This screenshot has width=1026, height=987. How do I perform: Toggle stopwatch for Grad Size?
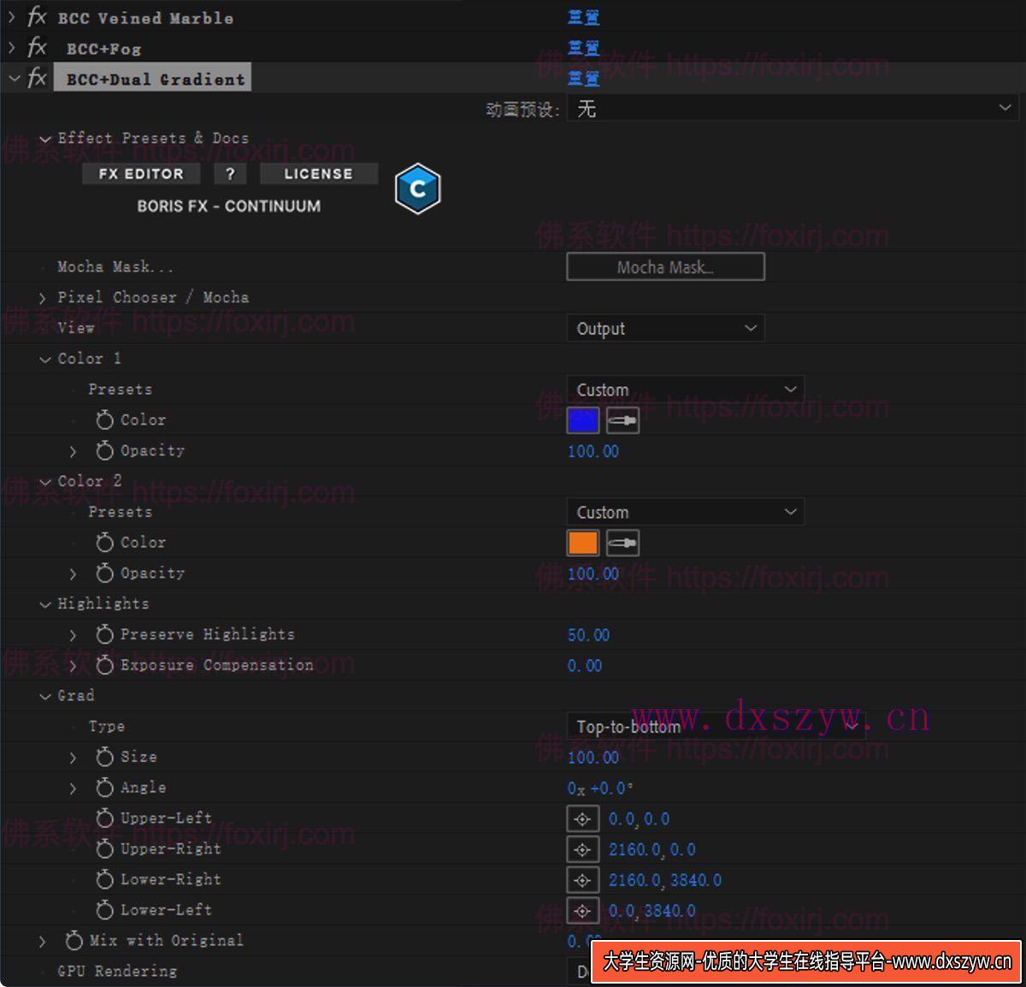pos(104,757)
